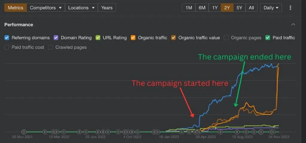Click the '26 Nov 2021' axis date
Viewport: 306px width, 143px height.
22,137
